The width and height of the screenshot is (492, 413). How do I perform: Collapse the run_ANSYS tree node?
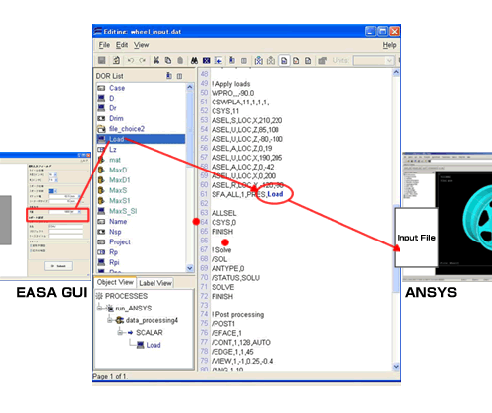(x=100, y=308)
